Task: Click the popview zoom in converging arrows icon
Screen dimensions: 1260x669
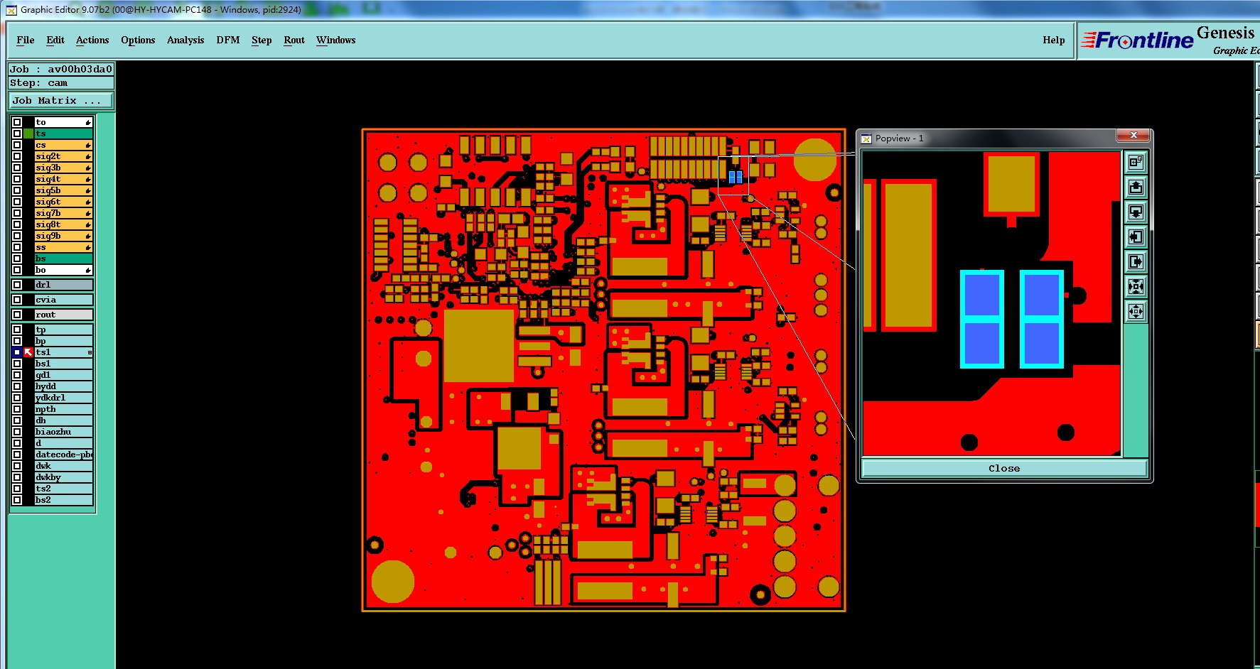Action: tap(1136, 287)
